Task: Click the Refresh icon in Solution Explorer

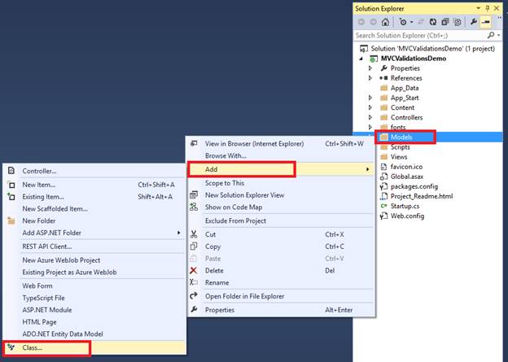Action: (433, 22)
